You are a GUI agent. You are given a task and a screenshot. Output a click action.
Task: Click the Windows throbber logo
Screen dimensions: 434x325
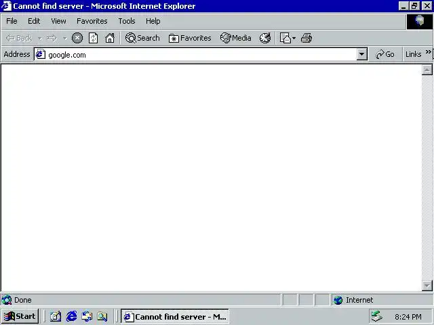coord(420,21)
